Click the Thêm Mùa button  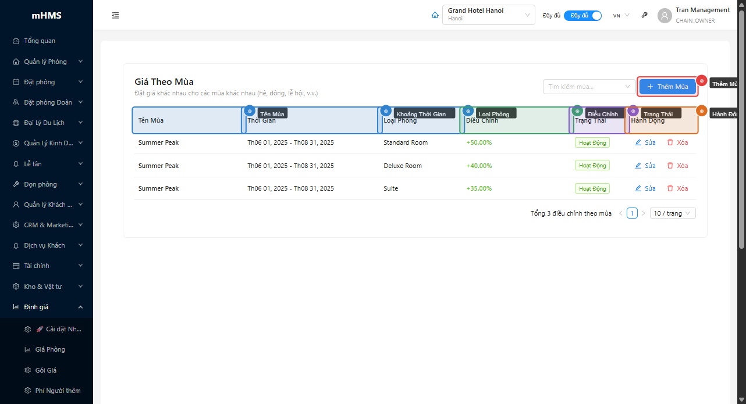click(667, 87)
